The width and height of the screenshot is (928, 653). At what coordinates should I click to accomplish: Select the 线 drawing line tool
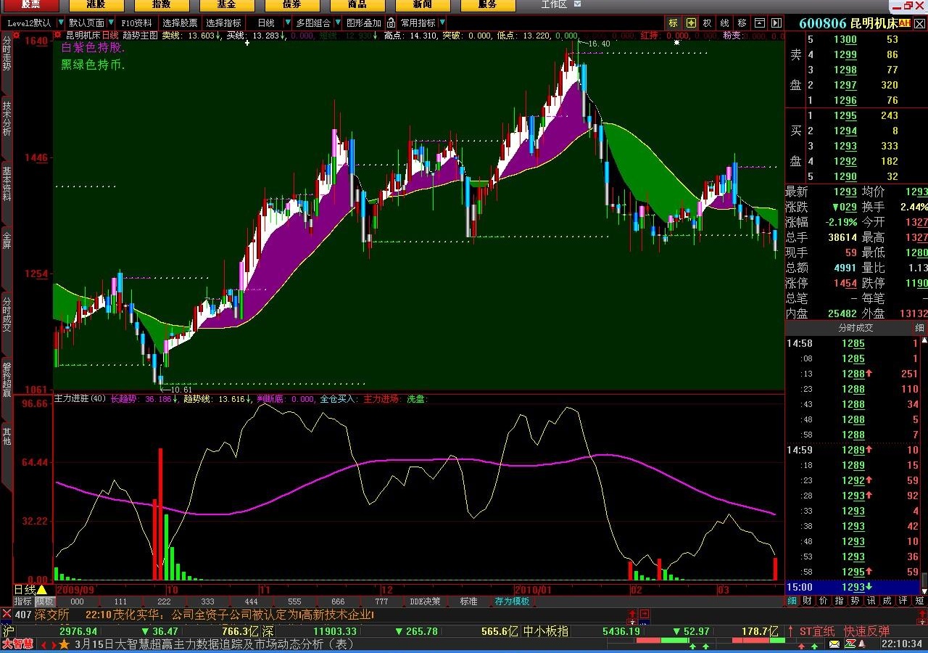point(725,23)
